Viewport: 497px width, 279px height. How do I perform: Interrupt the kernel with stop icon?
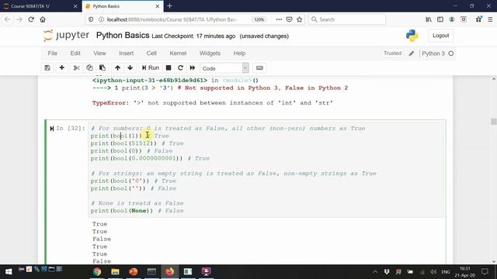[169, 68]
